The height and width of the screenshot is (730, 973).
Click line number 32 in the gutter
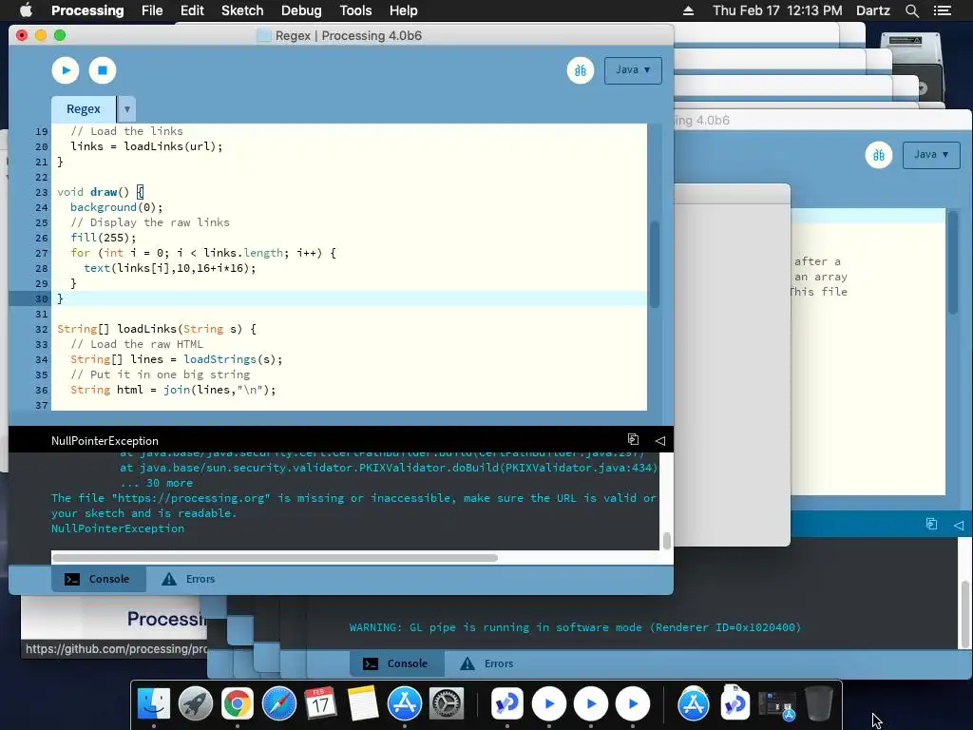[x=41, y=329]
